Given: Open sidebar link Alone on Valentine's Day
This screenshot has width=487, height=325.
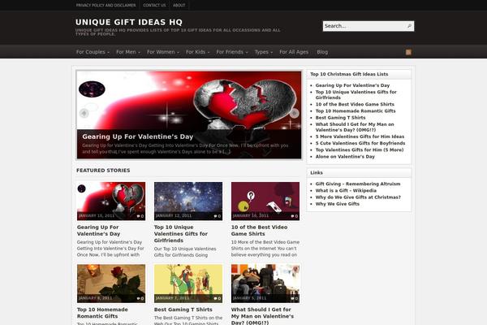Looking at the screenshot, I should [345, 157].
